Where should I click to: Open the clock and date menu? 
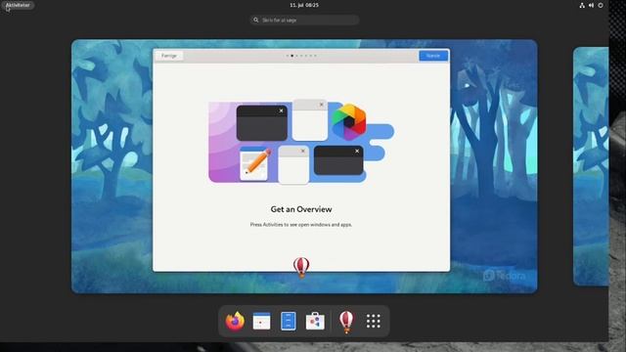click(304, 5)
